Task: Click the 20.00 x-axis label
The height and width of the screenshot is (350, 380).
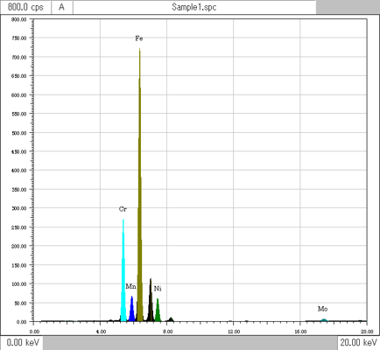Action: coord(367,332)
